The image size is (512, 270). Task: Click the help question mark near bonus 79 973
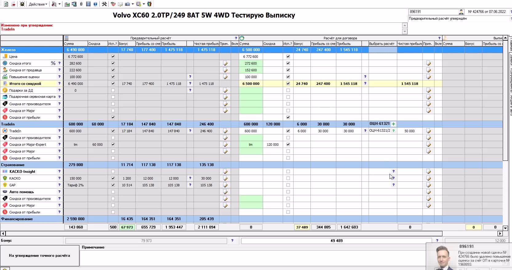232,240
